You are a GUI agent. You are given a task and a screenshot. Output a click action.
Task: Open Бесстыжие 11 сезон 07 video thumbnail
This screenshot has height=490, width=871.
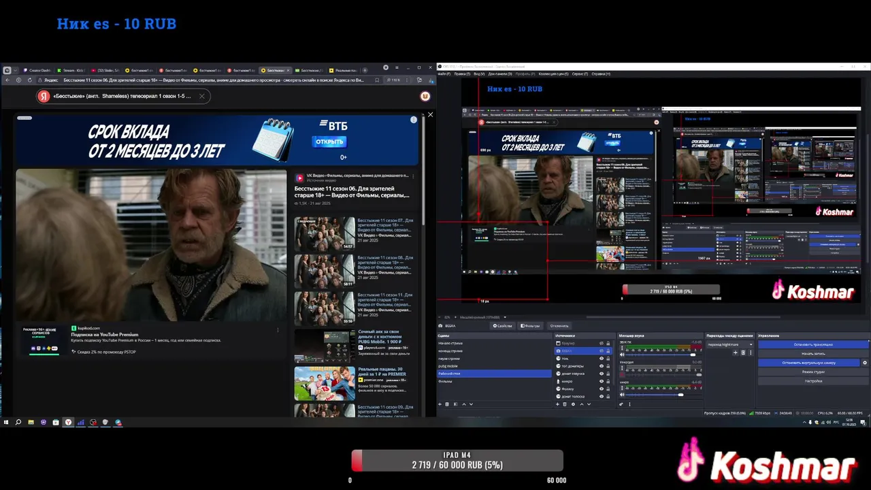[x=325, y=233]
